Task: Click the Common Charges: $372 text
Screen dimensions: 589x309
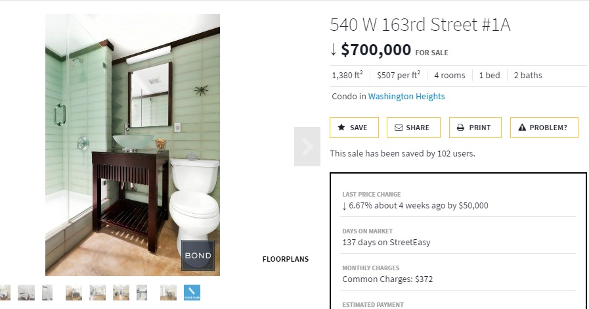Action: (x=387, y=279)
